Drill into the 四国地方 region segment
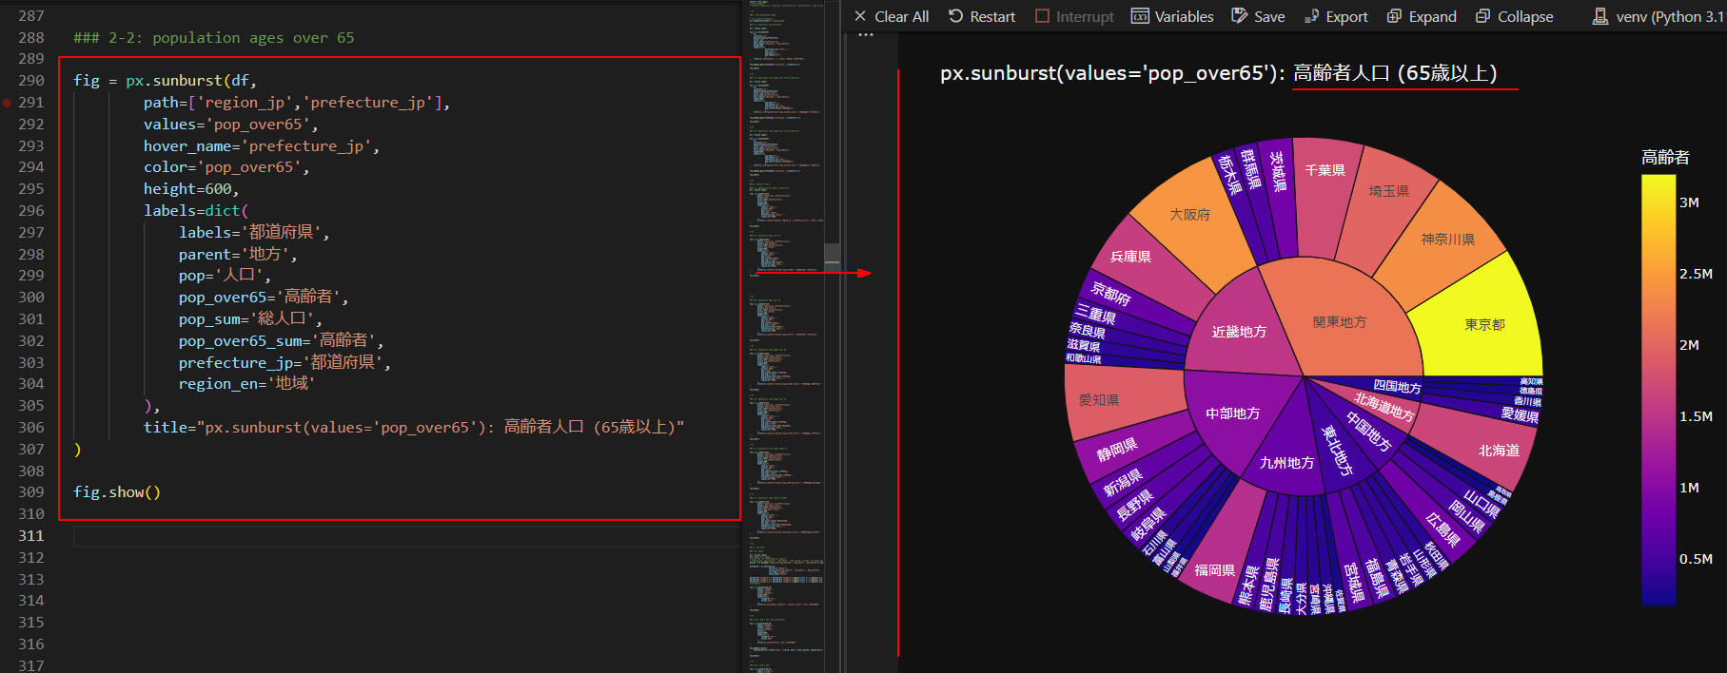1727x673 pixels. 1397,387
